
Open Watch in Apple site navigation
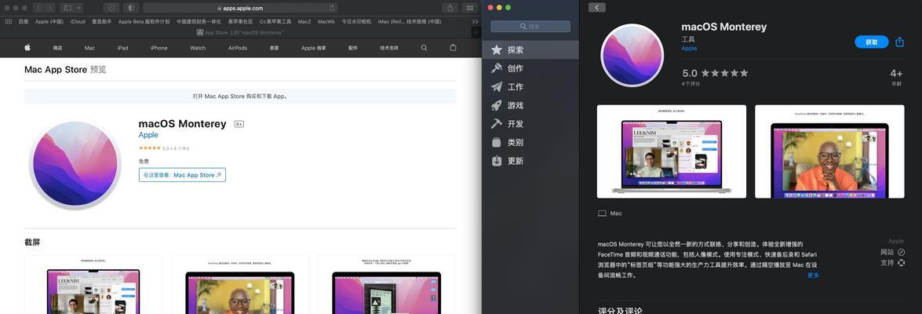[199, 48]
